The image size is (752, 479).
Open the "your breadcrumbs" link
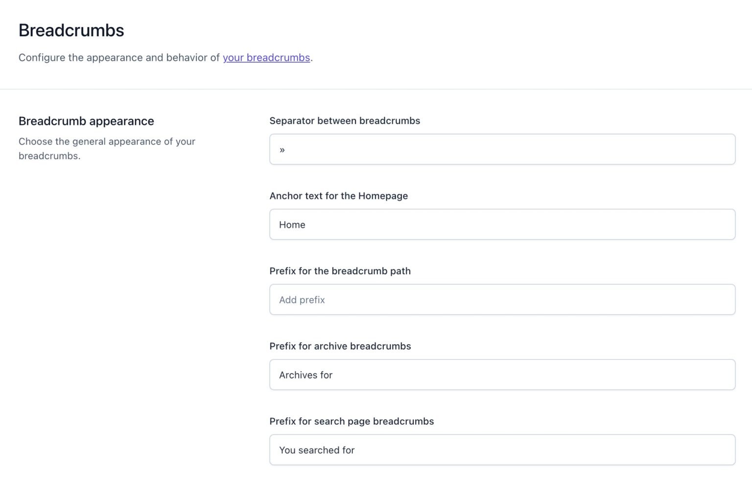(x=267, y=57)
